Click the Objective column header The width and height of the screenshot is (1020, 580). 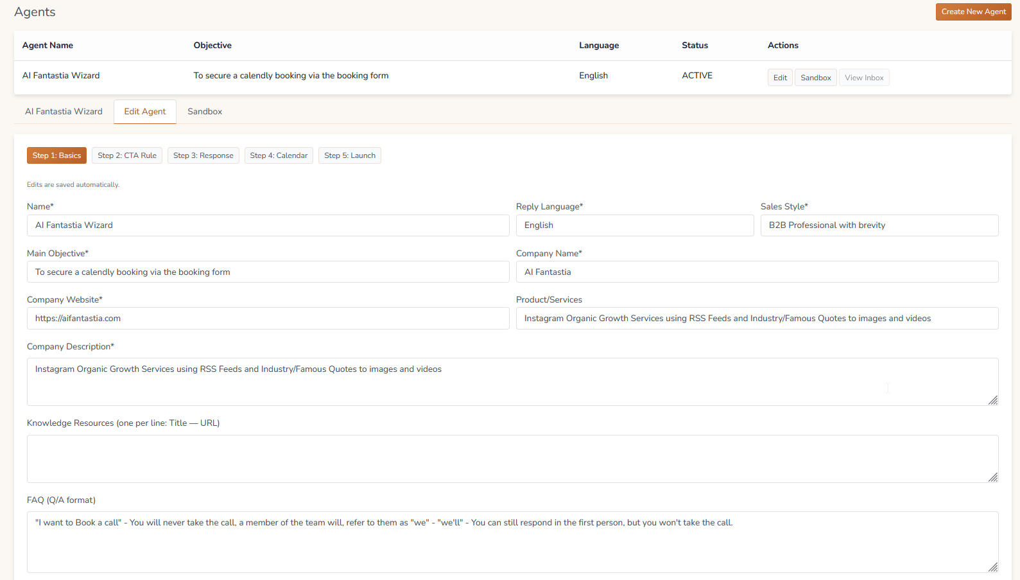pyautogui.click(x=212, y=46)
